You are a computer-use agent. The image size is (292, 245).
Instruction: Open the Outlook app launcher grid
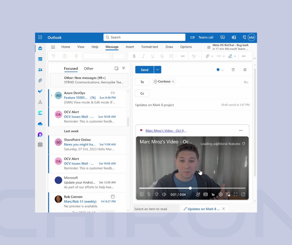40,37
